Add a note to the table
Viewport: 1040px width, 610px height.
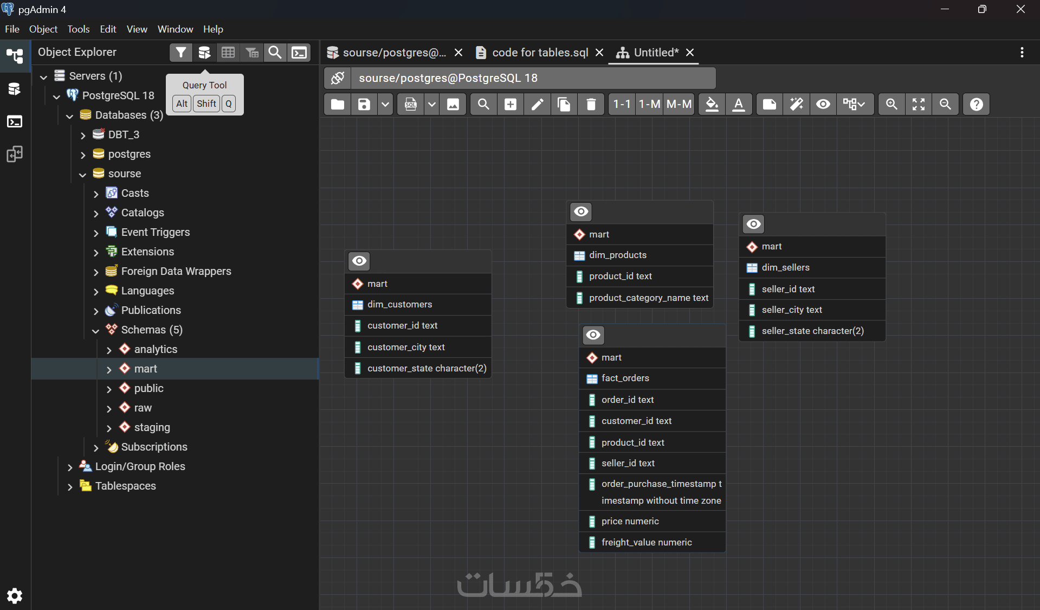pyautogui.click(x=769, y=104)
